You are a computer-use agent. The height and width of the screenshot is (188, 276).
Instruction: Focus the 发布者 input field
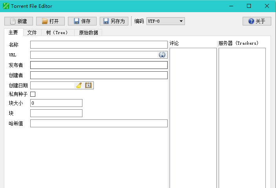pos(99,65)
